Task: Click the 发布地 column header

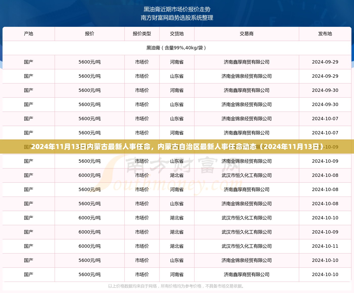Action: (325, 34)
